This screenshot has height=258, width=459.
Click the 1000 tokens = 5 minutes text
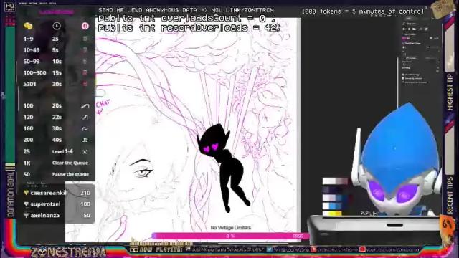tap(363, 11)
